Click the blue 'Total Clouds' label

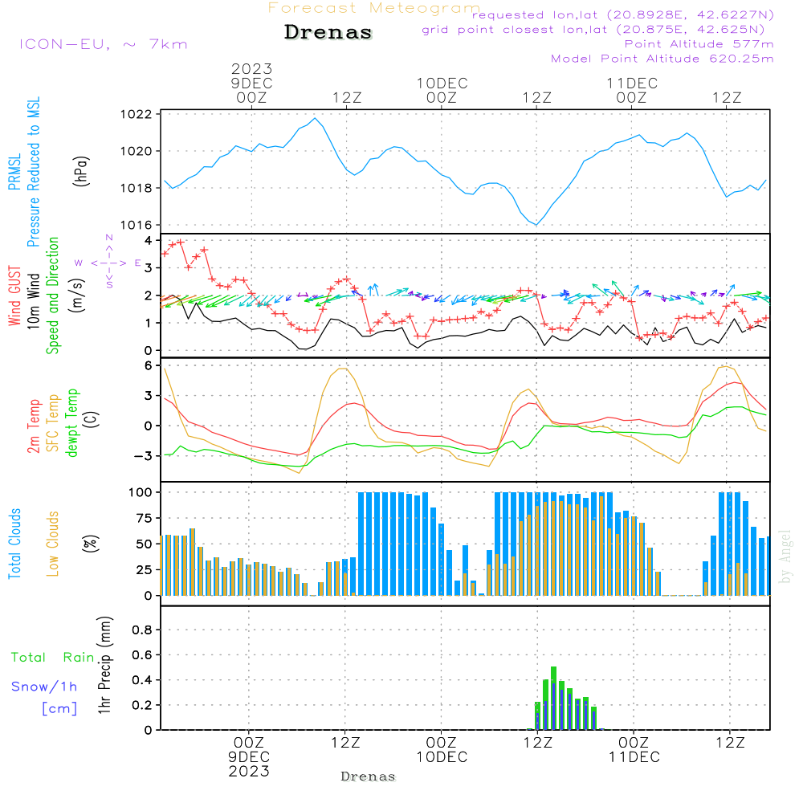[14, 544]
